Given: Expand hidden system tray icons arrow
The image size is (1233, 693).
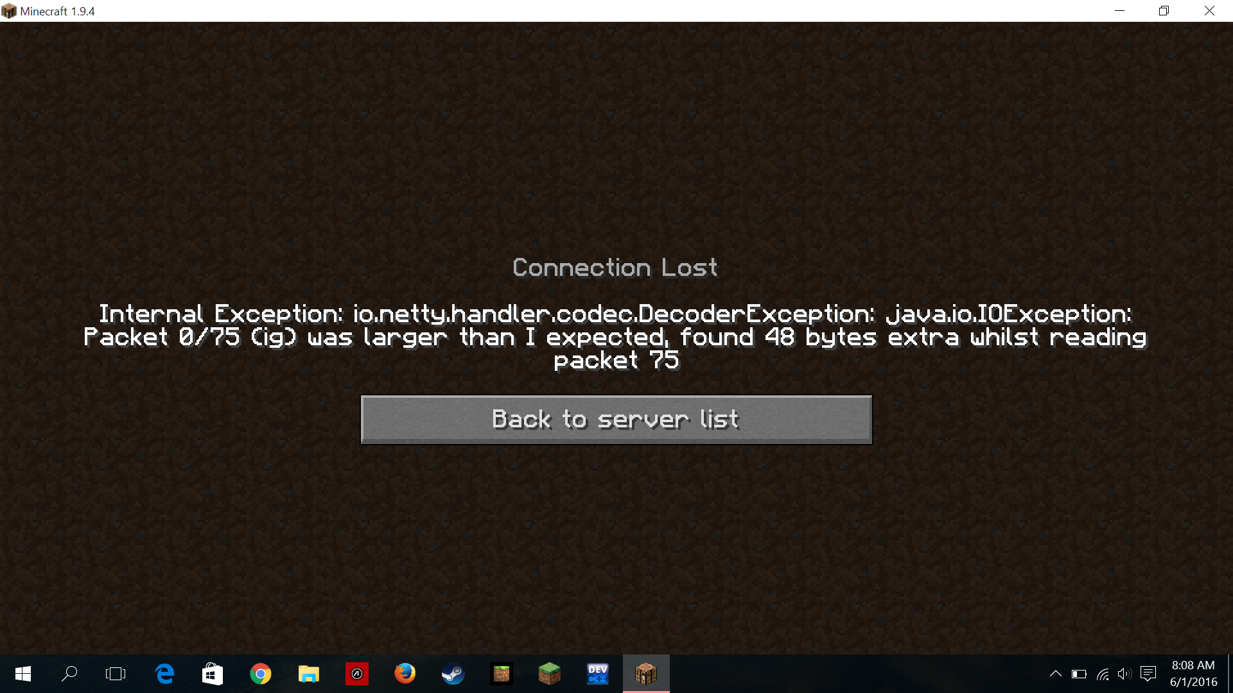Looking at the screenshot, I should [1055, 674].
